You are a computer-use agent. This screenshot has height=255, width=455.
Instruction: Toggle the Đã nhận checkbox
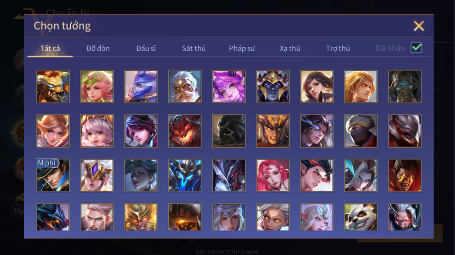click(x=416, y=48)
